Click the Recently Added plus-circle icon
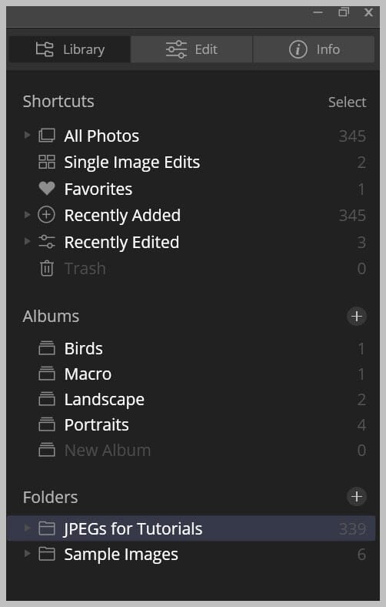The width and height of the screenshot is (386, 607). (x=46, y=215)
